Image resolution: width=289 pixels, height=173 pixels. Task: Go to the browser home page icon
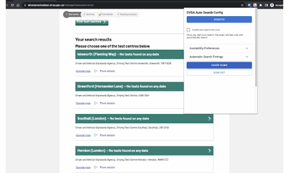[18, 5]
